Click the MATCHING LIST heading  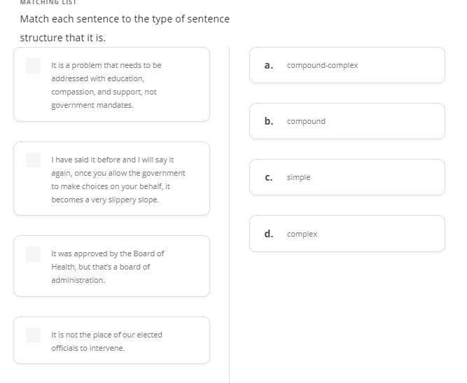coord(48,3)
